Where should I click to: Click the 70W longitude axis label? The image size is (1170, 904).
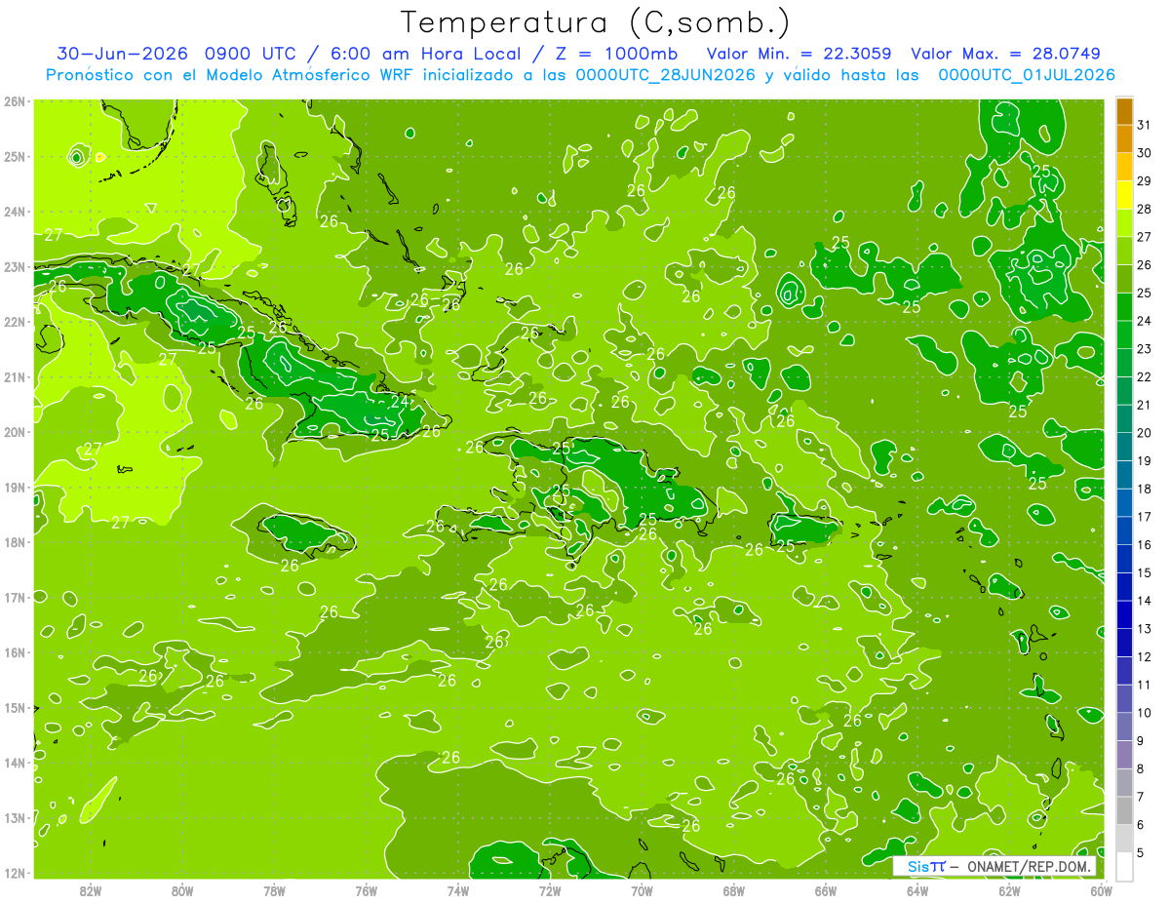642,891
